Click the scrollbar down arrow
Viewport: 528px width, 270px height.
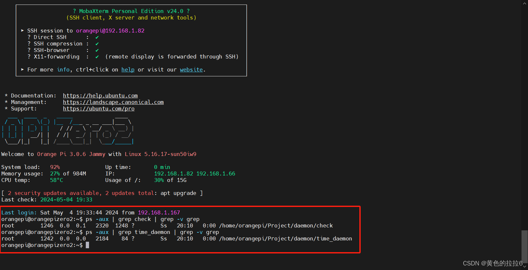(x=524, y=266)
